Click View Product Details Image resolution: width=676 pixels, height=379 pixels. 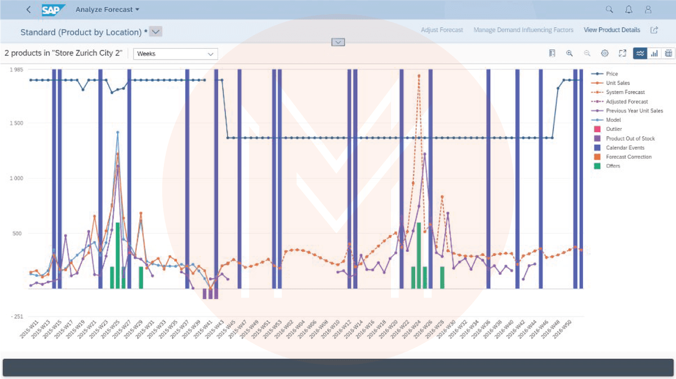click(x=612, y=30)
